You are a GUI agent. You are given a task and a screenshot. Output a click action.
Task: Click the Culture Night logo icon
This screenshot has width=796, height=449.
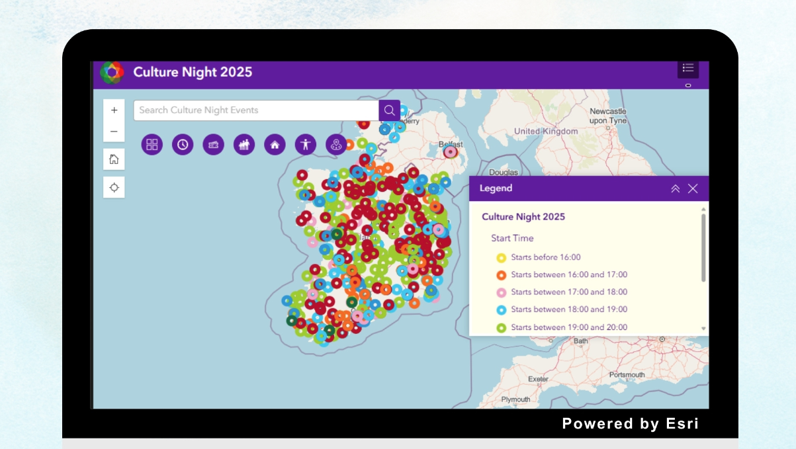[x=112, y=72]
